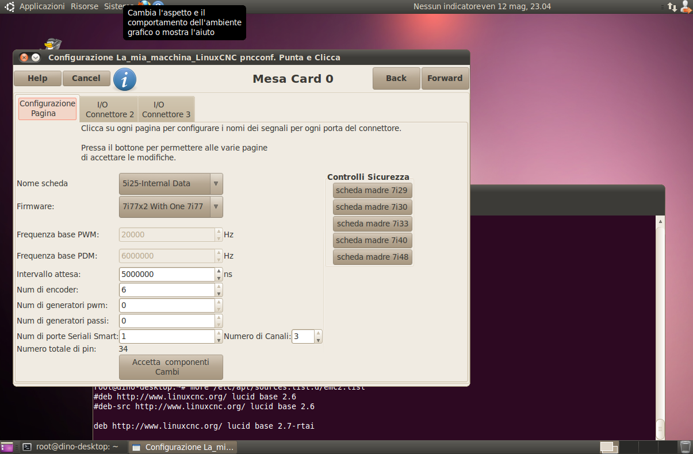
Task: Open the network connection indicator in top panel
Action: point(672,6)
